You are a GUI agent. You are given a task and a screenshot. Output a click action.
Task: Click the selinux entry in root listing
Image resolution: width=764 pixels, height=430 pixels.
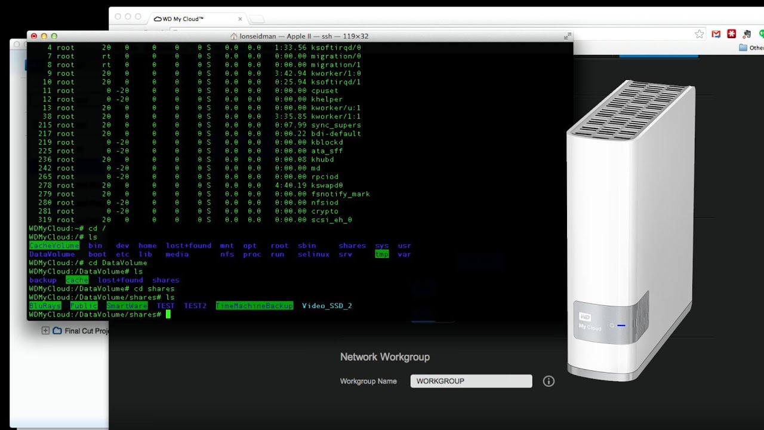314,254
